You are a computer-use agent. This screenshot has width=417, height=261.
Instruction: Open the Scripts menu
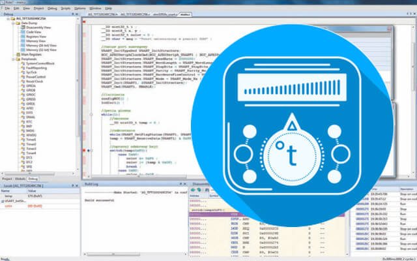[x=66, y=8]
